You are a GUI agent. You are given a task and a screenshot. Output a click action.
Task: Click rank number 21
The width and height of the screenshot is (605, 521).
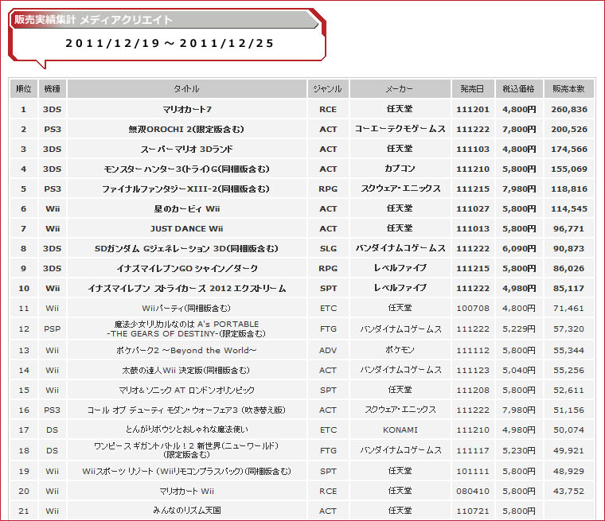point(24,511)
